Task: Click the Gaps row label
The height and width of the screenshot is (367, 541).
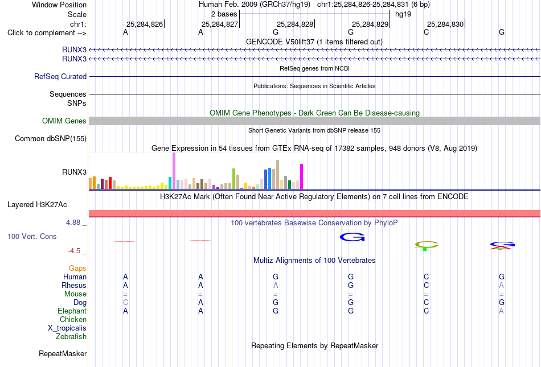Action: pyautogui.click(x=77, y=268)
